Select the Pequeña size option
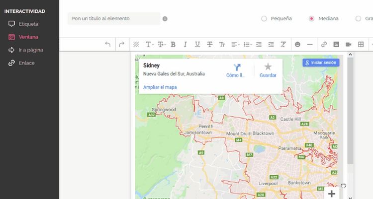373x199 pixels. [264, 19]
